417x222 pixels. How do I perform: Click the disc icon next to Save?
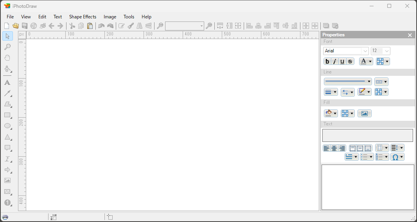tap(34, 26)
